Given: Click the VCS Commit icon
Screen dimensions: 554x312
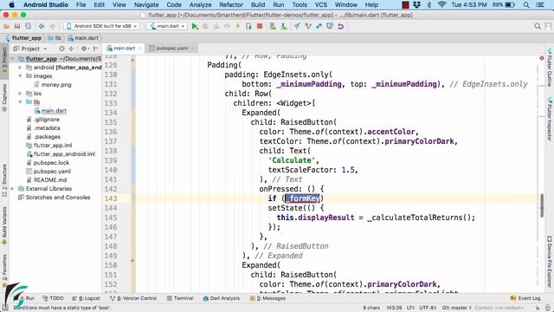Looking at the screenshot, I should click(308, 26).
